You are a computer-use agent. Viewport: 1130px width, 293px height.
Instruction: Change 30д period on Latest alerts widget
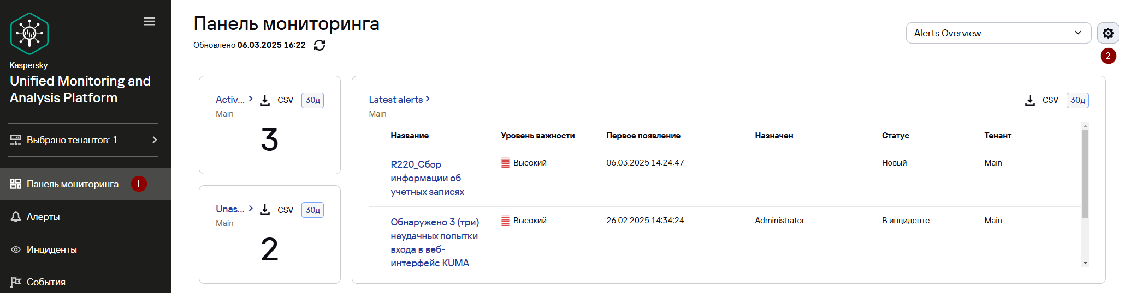1078,100
